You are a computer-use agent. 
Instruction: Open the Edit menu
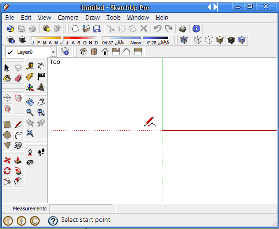click(x=26, y=17)
